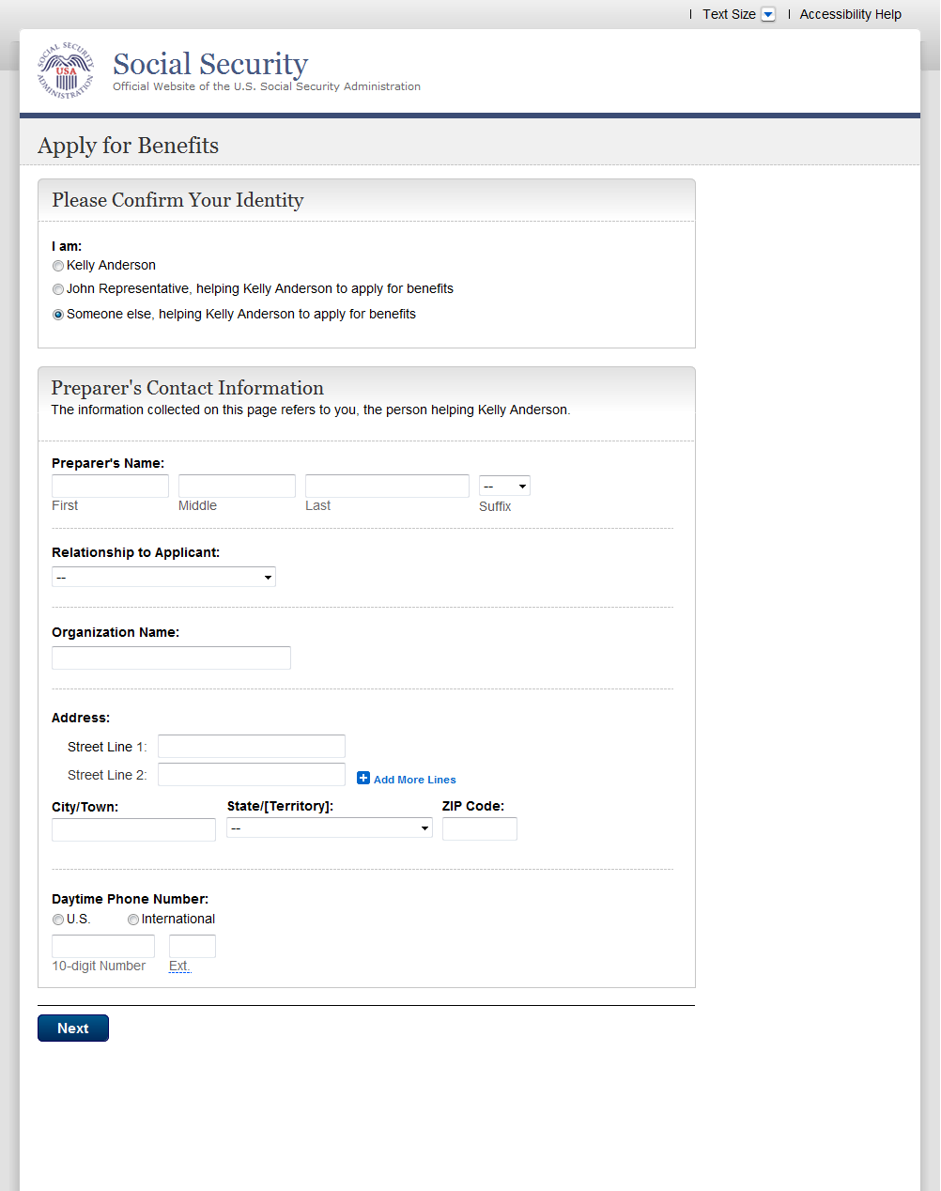Click the plus icon beside Add More Lines
This screenshot has height=1191, width=941.
tap(363, 778)
